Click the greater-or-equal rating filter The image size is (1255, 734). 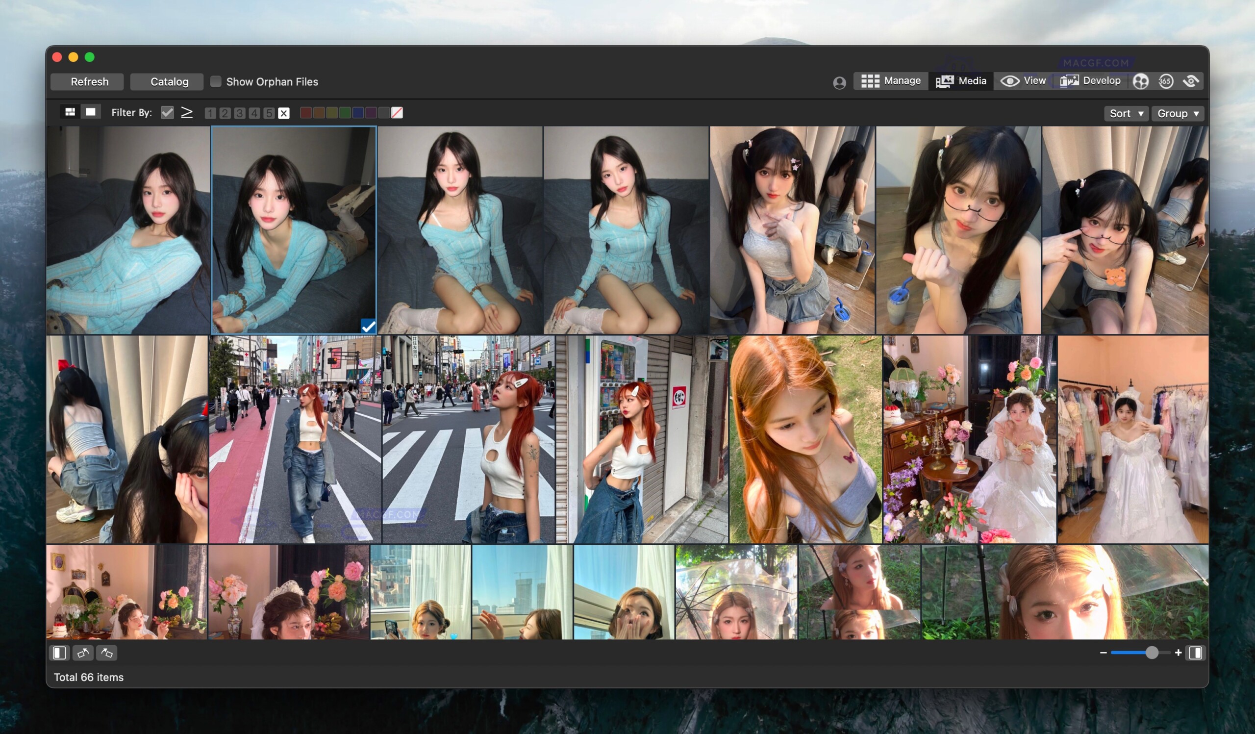tap(186, 113)
